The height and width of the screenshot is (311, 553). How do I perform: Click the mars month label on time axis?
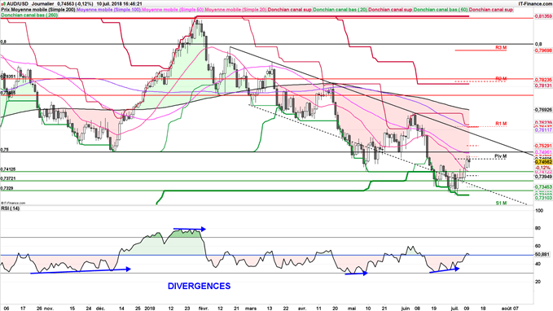[251, 309]
